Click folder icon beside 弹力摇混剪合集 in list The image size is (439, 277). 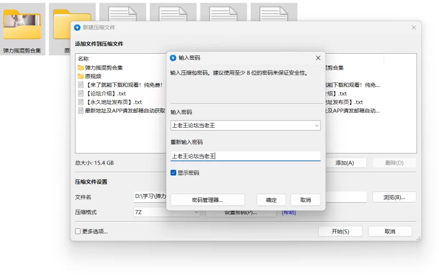(x=81, y=67)
